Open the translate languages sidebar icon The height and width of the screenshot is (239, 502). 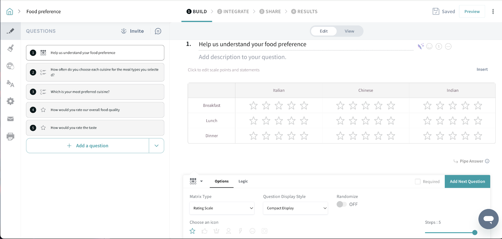(x=10, y=84)
